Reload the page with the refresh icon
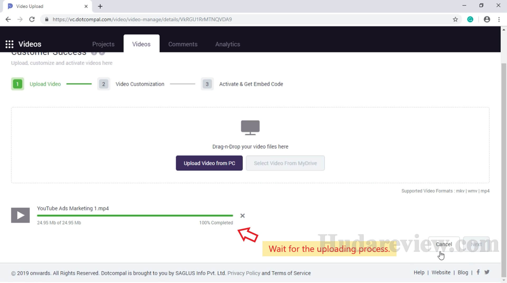The width and height of the screenshot is (507, 283). (32, 19)
